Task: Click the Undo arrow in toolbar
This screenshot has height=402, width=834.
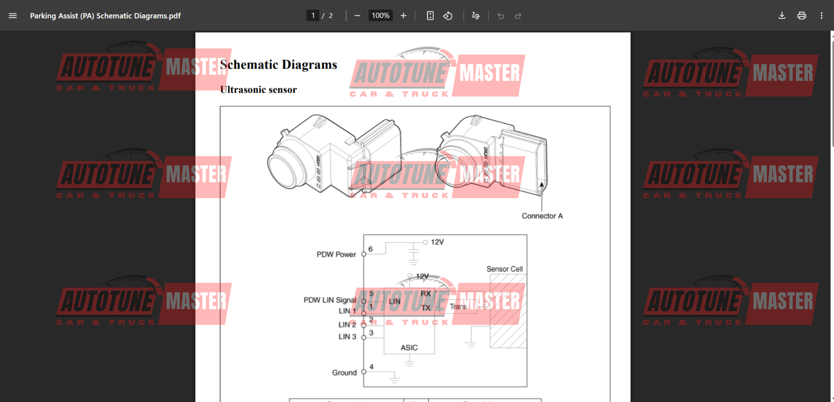Action: 501,16
